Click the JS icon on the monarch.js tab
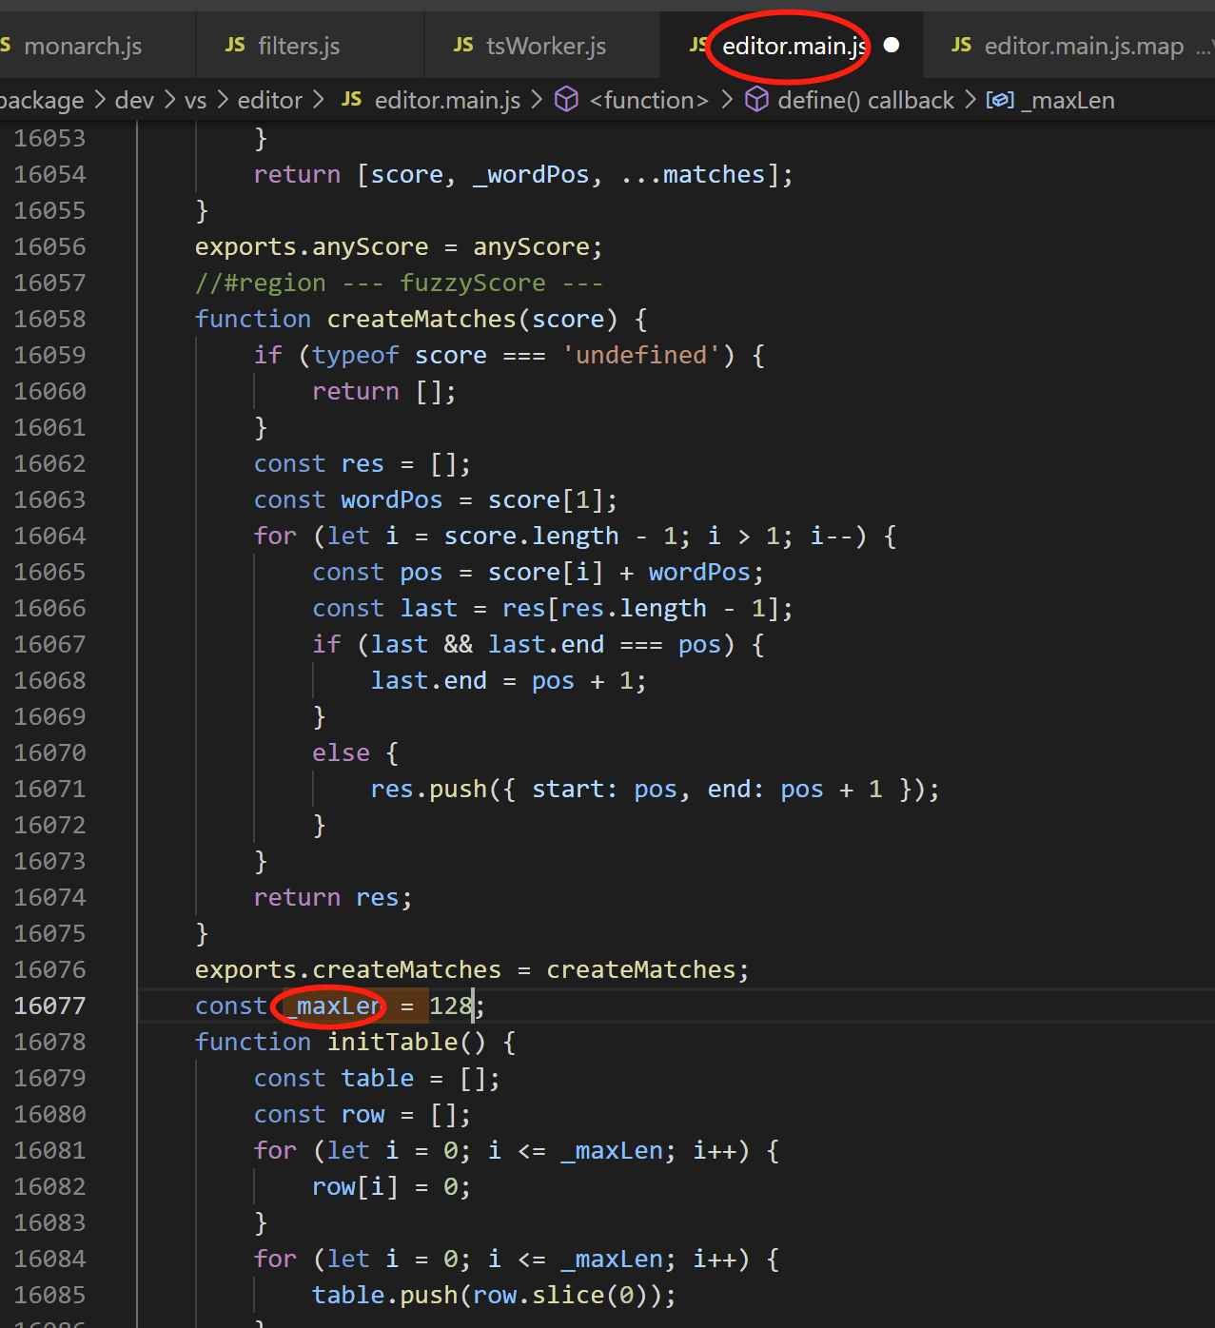The image size is (1215, 1328). click(6, 45)
